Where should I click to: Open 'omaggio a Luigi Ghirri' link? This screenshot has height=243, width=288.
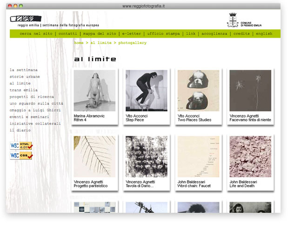(35, 110)
